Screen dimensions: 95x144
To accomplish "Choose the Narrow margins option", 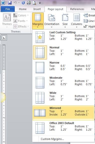I will 63,68.
